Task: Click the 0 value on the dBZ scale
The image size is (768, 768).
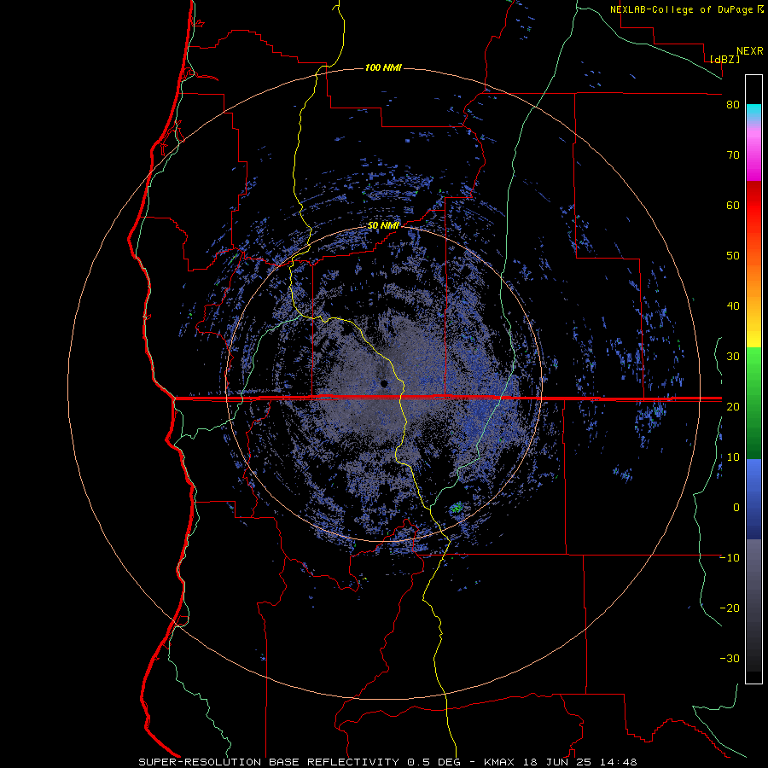Action: pos(736,508)
